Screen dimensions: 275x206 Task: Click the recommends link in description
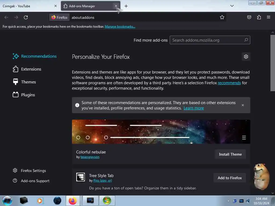tap(229, 83)
